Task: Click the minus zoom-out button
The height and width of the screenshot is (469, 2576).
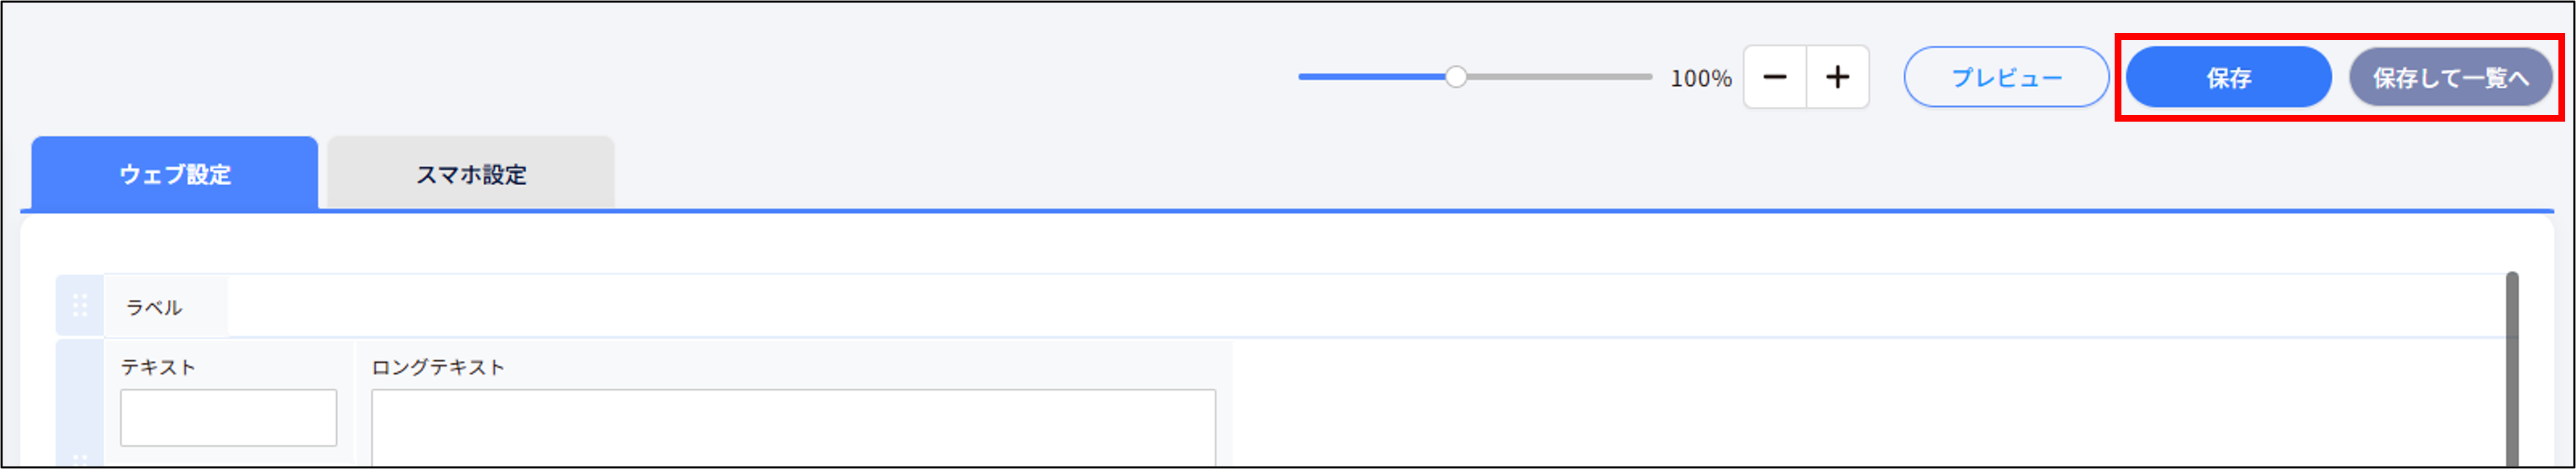Action: [x=1774, y=77]
